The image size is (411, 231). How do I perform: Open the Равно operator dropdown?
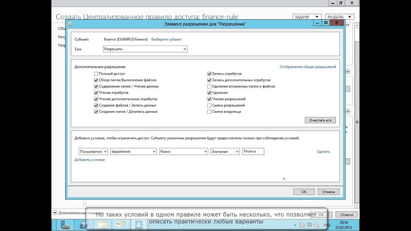click(x=184, y=151)
